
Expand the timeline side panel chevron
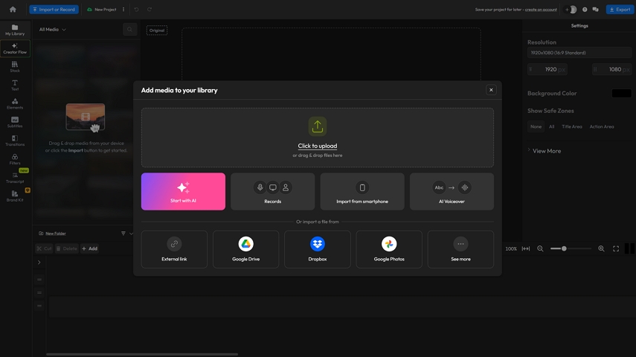39,263
